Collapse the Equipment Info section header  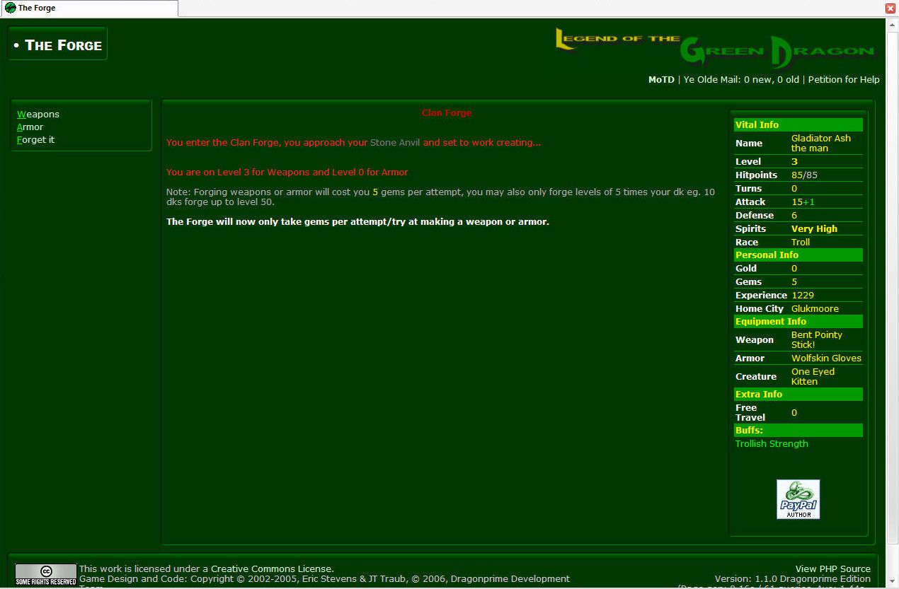click(x=771, y=322)
